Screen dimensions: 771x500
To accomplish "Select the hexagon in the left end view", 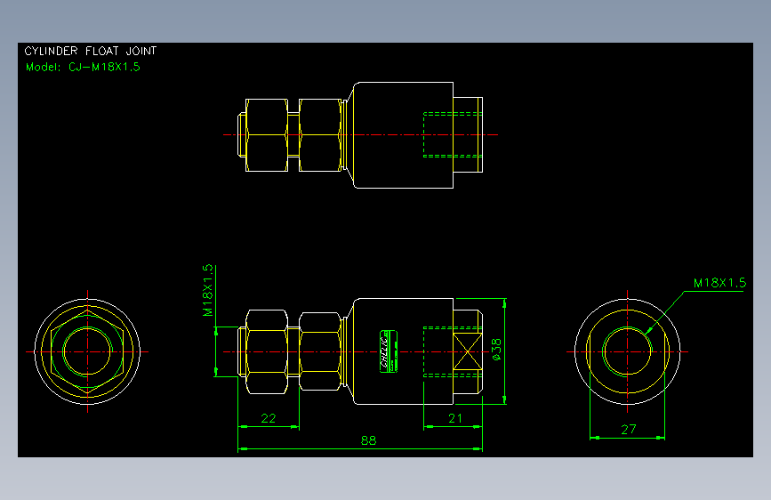I will pos(87,351).
